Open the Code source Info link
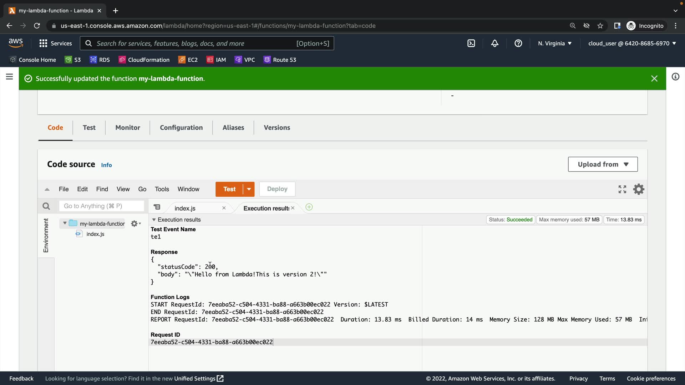The image size is (685, 385). pos(106,165)
